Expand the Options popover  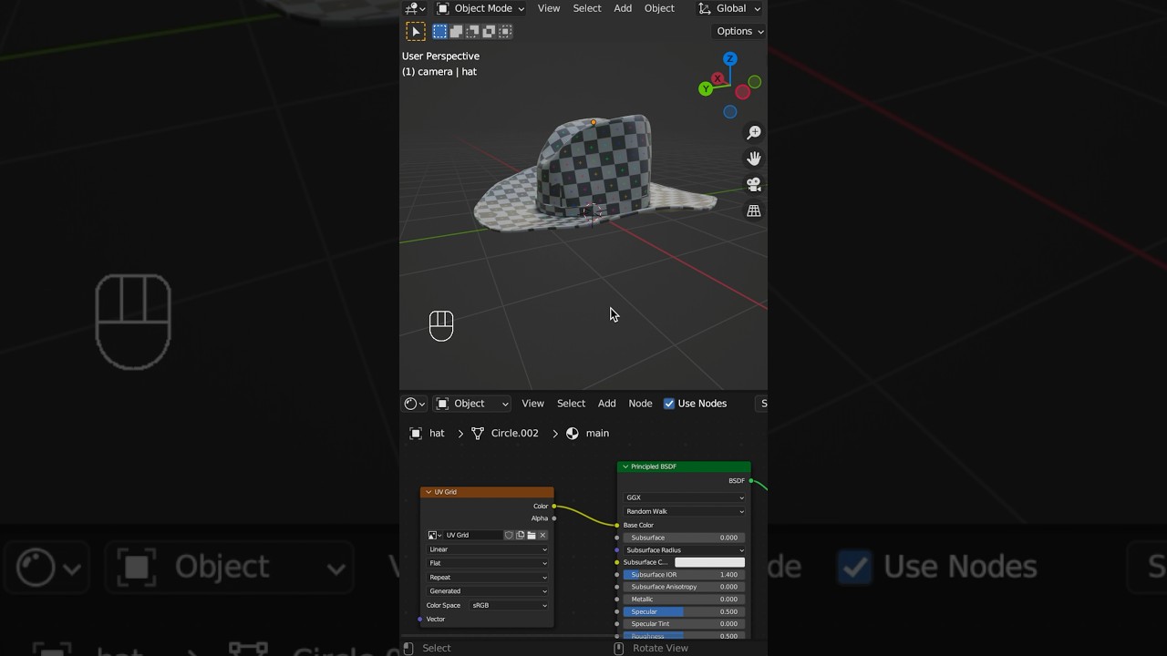[738, 31]
